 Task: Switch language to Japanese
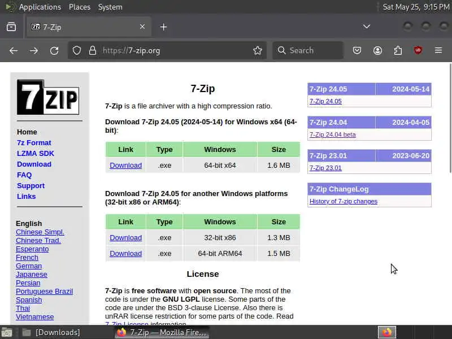(x=32, y=275)
